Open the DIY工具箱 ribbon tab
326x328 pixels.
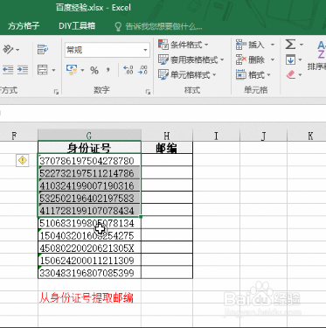click(x=77, y=25)
